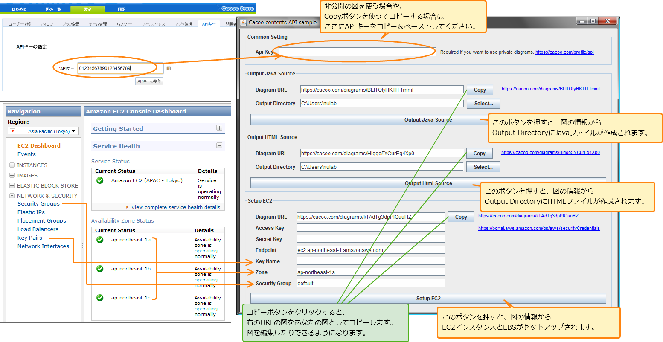This screenshot has height=342, width=663.
Task: Open Load Balancers in Navigation
Action: tap(38, 229)
